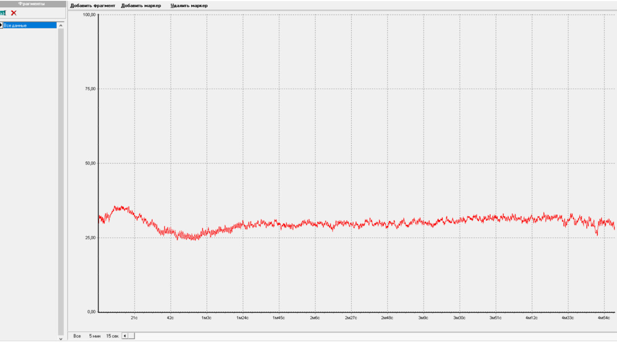Click the '2м6с' time axis label
This screenshot has width=617, height=345.
(x=315, y=318)
